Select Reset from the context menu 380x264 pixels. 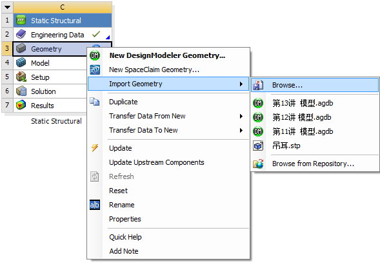[168, 191]
